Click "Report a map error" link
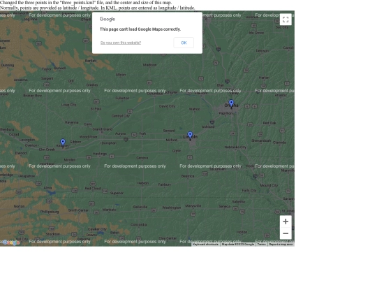This screenshot has height=283, width=377. click(281, 245)
